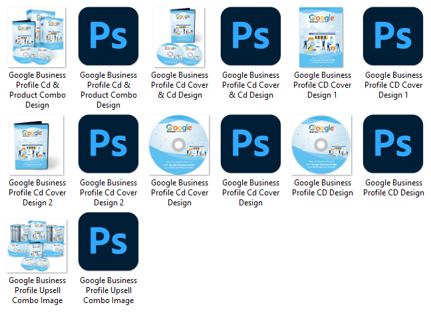This screenshot has width=431, height=315.
Task: Select the Cd Cover & Cd Design image thumbnail
Action: (179, 37)
